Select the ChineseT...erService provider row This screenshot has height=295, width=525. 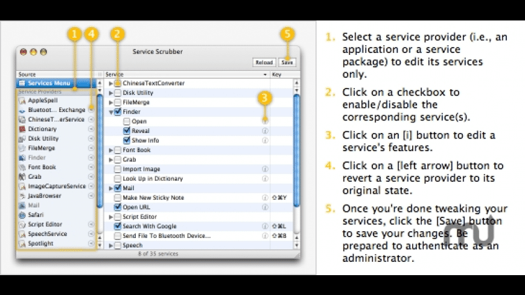tap(56, 119)
